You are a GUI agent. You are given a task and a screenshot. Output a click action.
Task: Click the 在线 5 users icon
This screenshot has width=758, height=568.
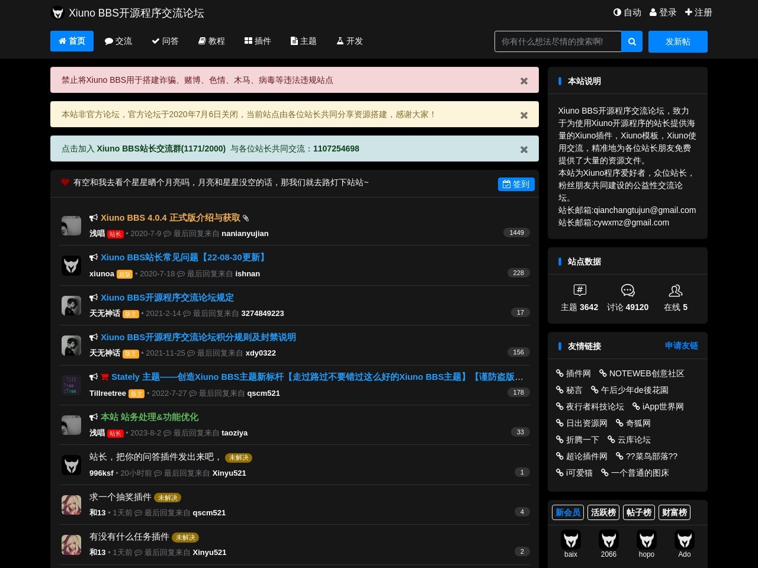coord(676,290)
